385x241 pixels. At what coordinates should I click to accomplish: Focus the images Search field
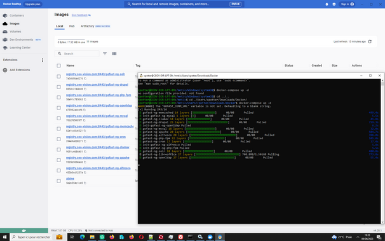77,53
